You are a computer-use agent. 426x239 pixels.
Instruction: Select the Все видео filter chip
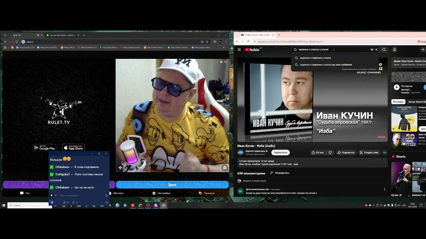click(398, 102)
